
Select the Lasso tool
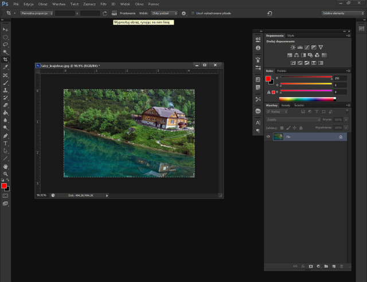(5, 45)
